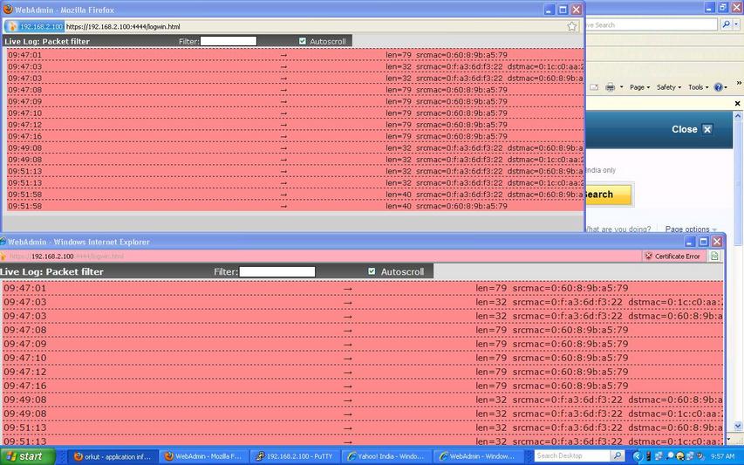
Task: Click the Live Search magnifier button in IE
Action: point(726,24)
